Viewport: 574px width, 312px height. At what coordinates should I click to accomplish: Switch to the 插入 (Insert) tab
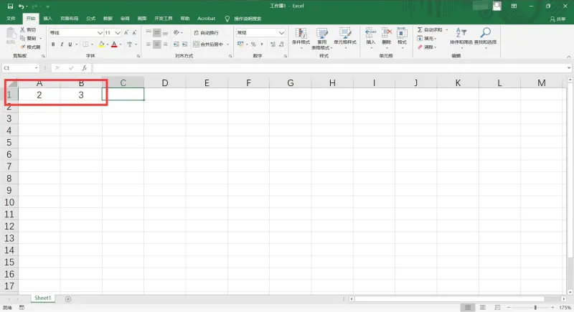pos(47,18)
